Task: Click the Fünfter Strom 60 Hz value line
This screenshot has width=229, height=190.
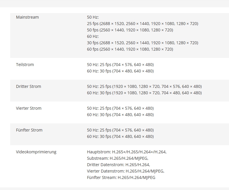Action: (120, 136)
